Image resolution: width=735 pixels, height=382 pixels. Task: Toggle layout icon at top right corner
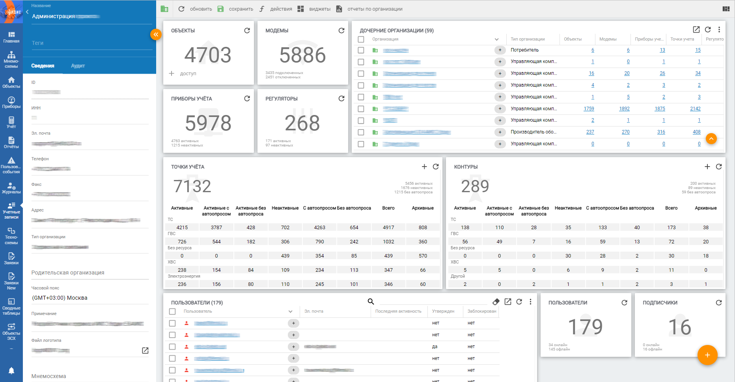[726, 9]
